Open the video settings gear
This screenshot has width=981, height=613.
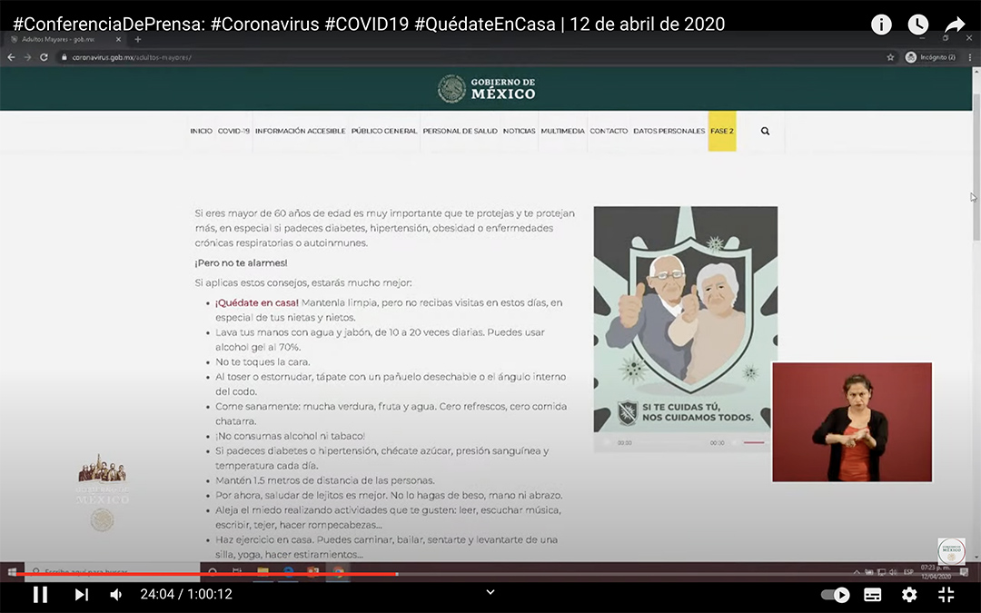click(x=908, y=595)
